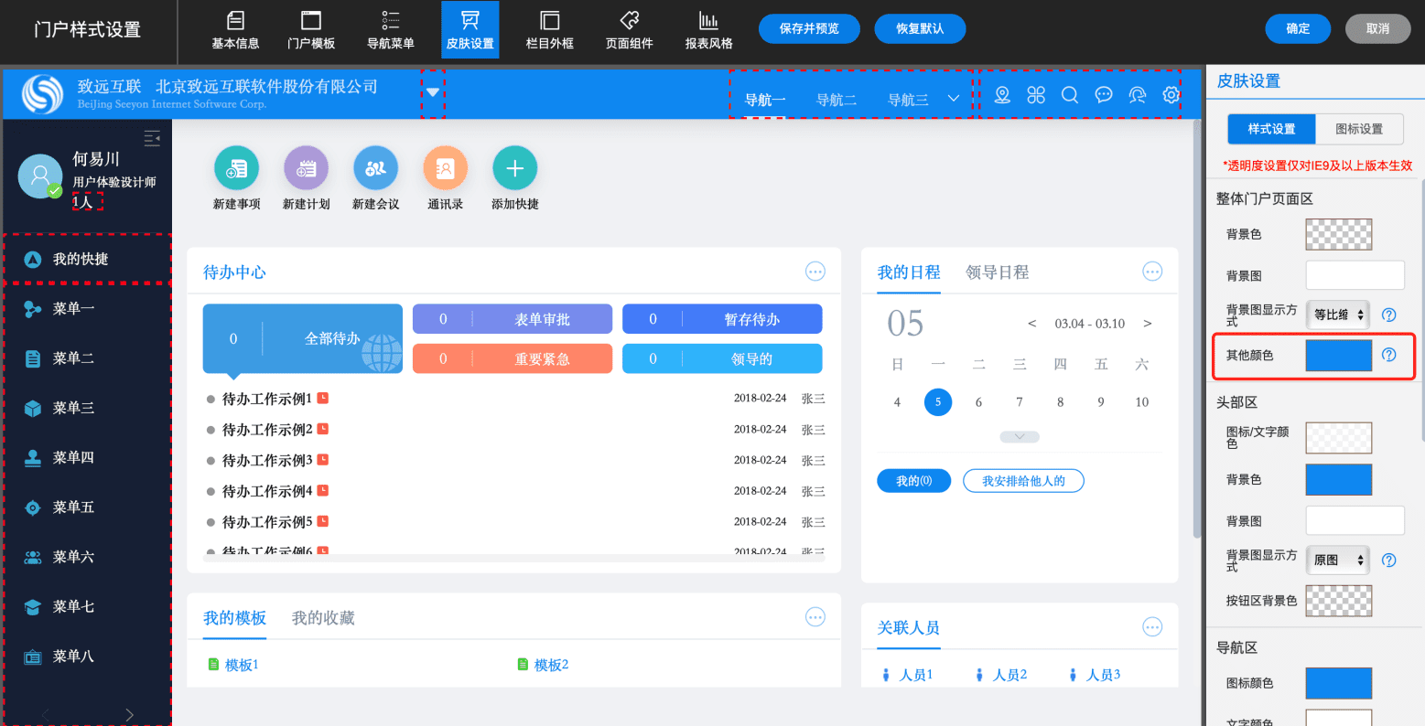
Task: Open the more options icon in the calendar panel
Action: tap(1152, 272)
